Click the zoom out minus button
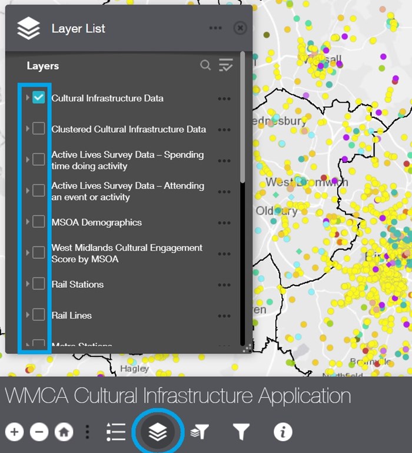412x453 pixels. click(x=39, y=432)
